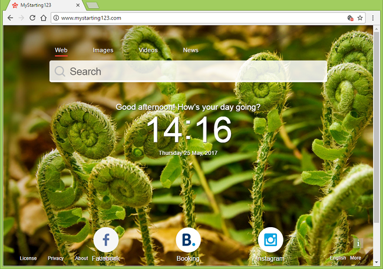
Task: Click inside the Search input box
Action: click(194, 72)
